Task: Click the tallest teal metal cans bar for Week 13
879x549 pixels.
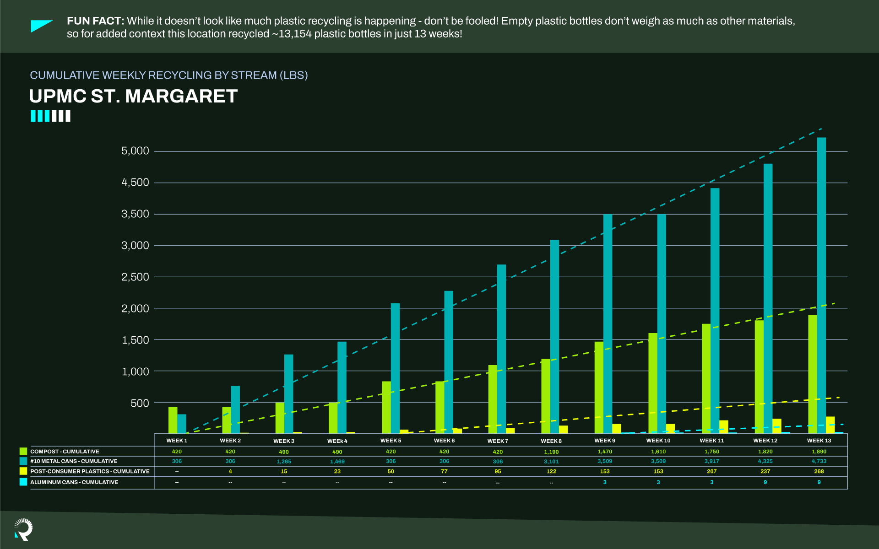Action: point(821,285)
